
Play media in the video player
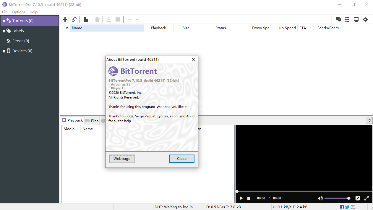coord(241,198)
